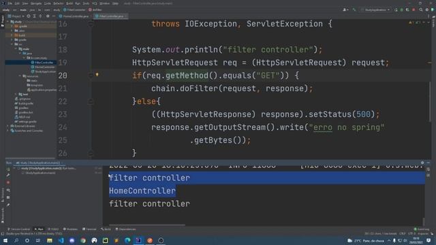
Task: Open Windows Start menu
Action: (x=5, y=240)
